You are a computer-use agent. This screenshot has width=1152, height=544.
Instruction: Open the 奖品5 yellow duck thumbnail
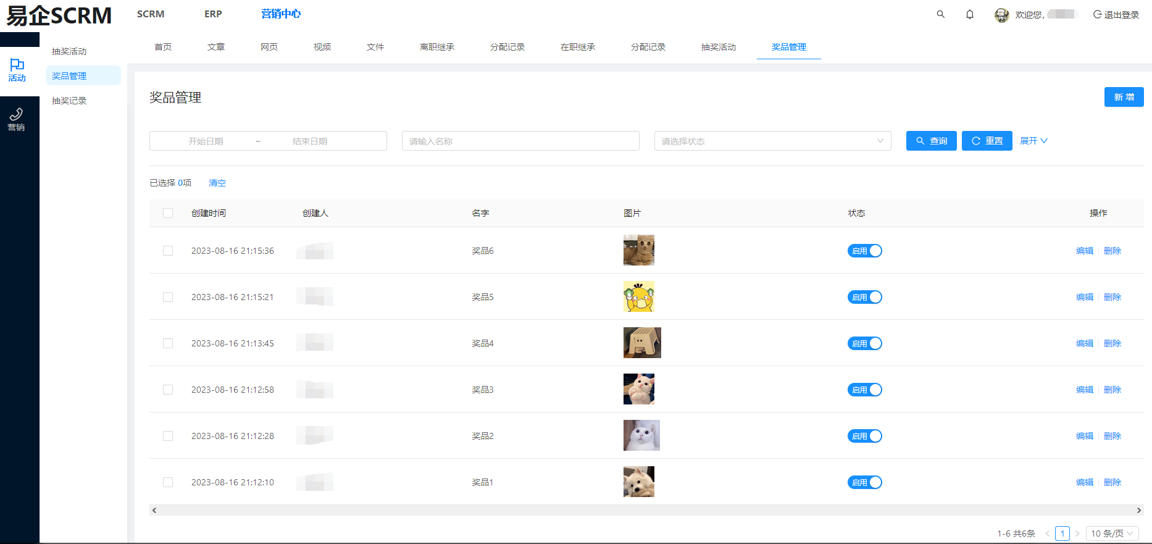pyautogui.click(x=639, y=296)
